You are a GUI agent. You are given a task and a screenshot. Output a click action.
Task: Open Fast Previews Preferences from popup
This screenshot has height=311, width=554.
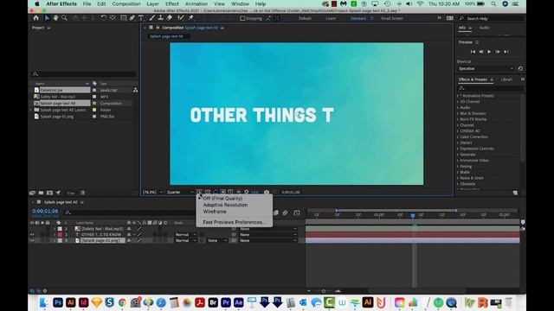coord(234,222)
